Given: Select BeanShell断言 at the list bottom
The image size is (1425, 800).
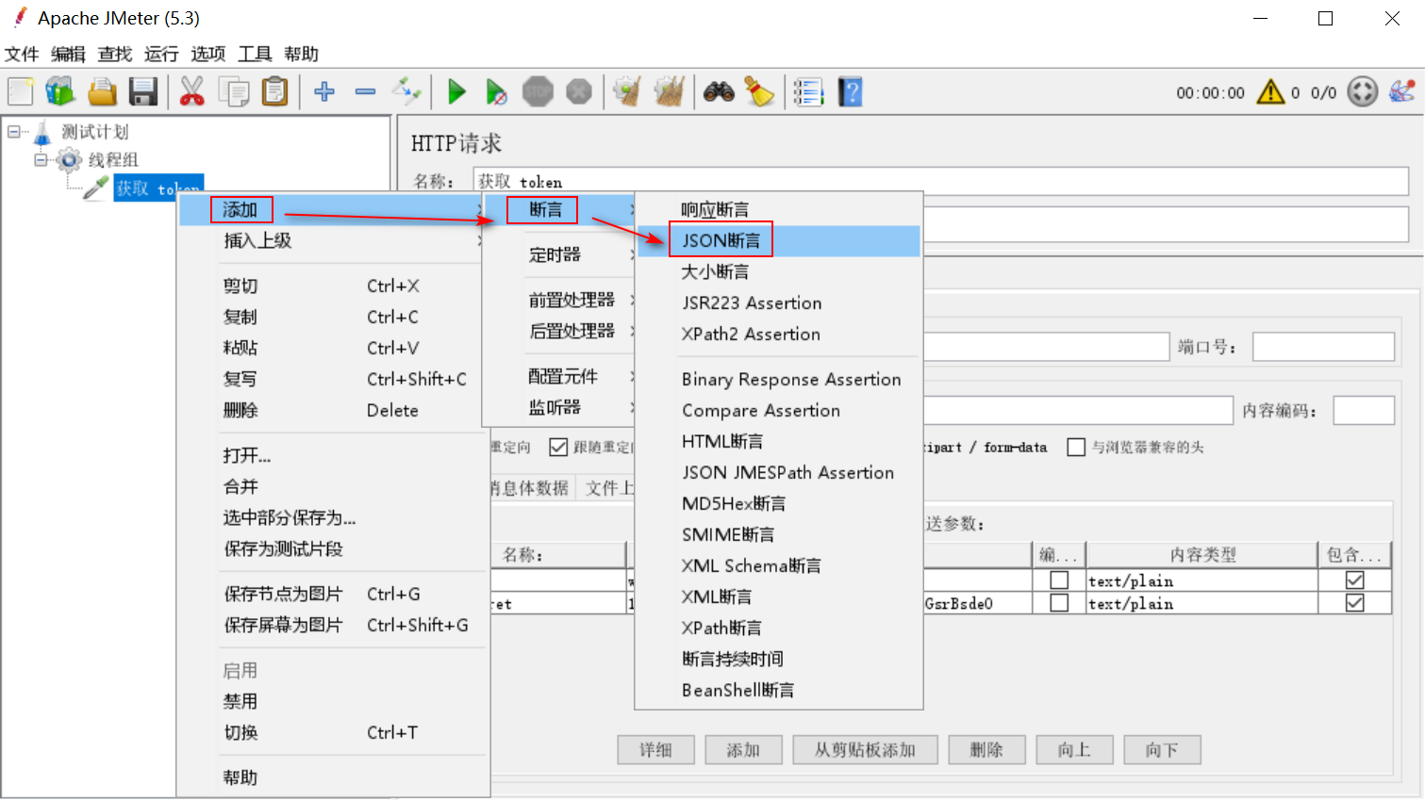Looking at the screenshot, I should (x=778, y=690).
